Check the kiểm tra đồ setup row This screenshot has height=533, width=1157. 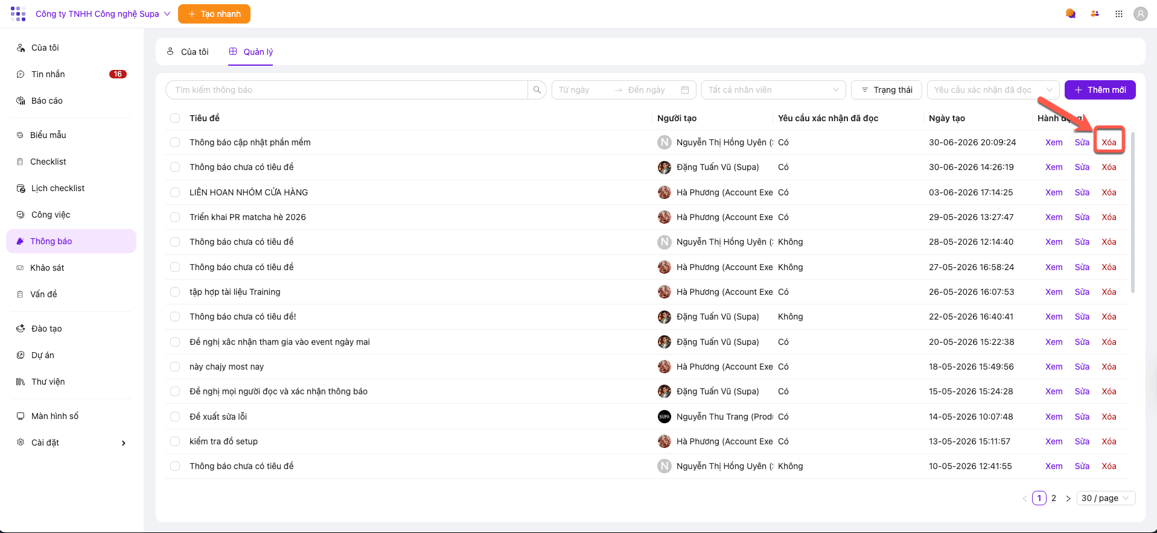tap(175, 441)
